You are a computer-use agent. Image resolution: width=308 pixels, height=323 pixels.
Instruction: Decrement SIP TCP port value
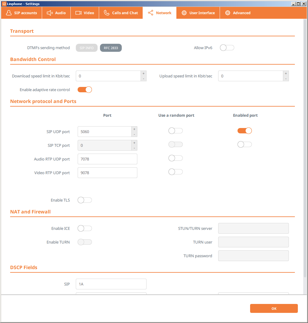(x=134, y=148)
